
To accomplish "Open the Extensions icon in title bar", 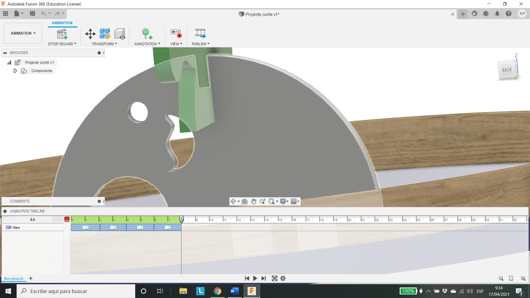I will tap(474, 14).
